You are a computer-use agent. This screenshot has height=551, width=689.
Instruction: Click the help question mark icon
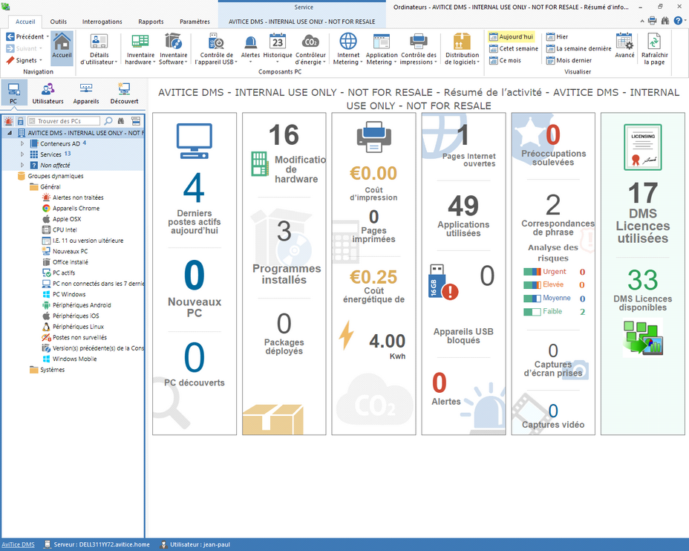(678, 20)
